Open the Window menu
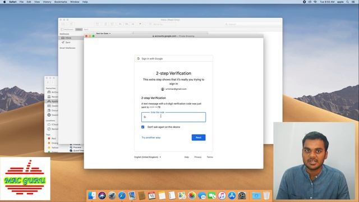Screen dimensions: 359x202 click(75, 2)
